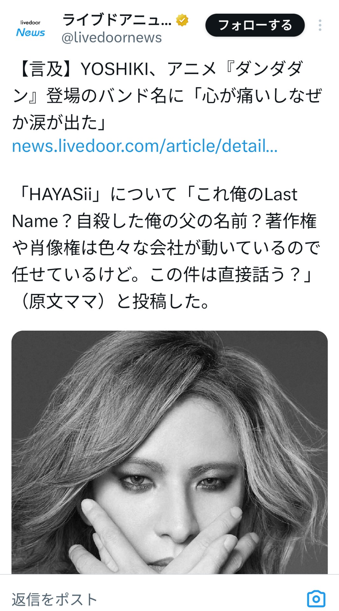Click the blue News logo text

[31, 32]
